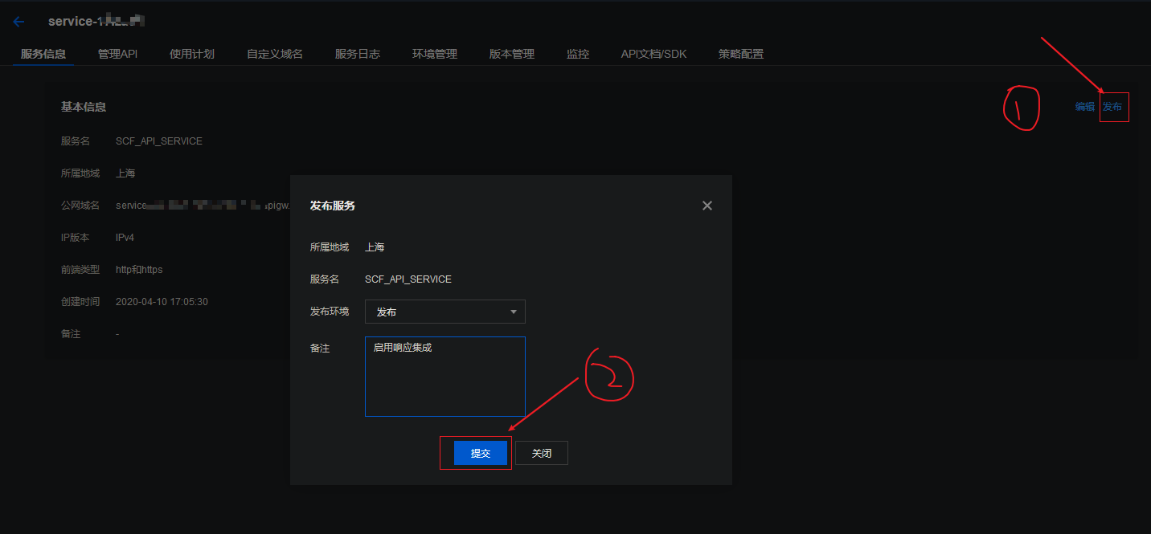1151x534 pixels.
Task: Click the 编辑 link
Action: pyautogui.click(x=1085, y=107)
